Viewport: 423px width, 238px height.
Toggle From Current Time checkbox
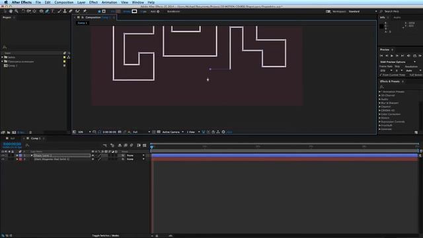(381, 75)
